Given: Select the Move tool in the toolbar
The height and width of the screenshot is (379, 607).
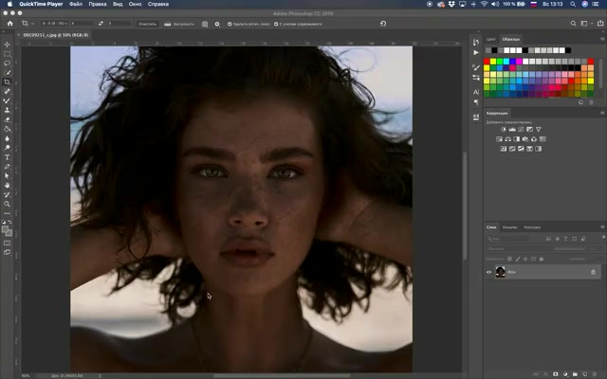Looking at the screenshot, I should pyautogui.click(x=7, y=45).
